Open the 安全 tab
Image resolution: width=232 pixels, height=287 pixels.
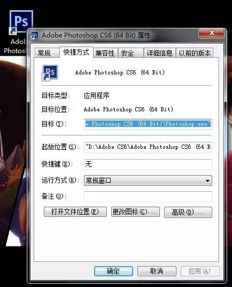[130, 53]
